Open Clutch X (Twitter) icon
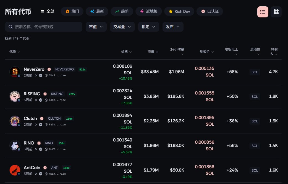Viewport: 288px width, 184px height. (36, 125)
